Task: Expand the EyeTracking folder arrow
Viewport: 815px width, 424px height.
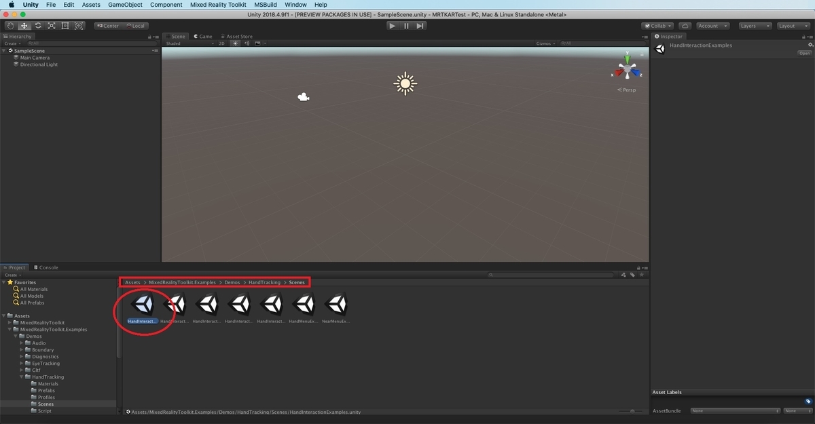Action: tap(22, 364)
